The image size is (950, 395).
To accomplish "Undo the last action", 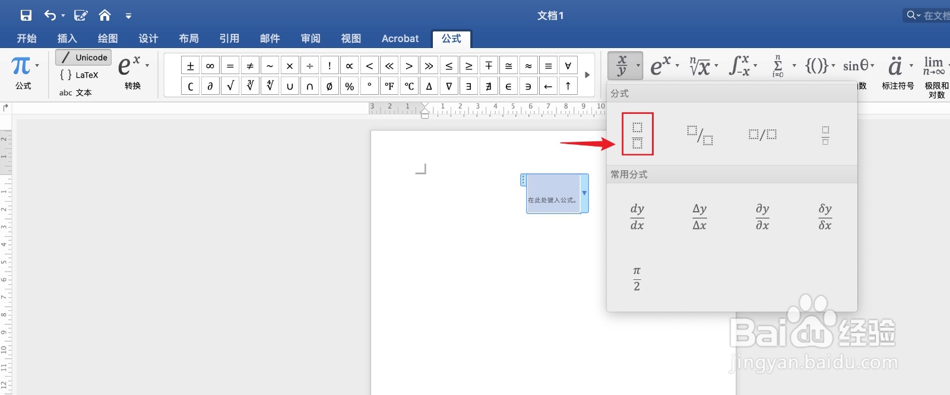I will (50, 15).
